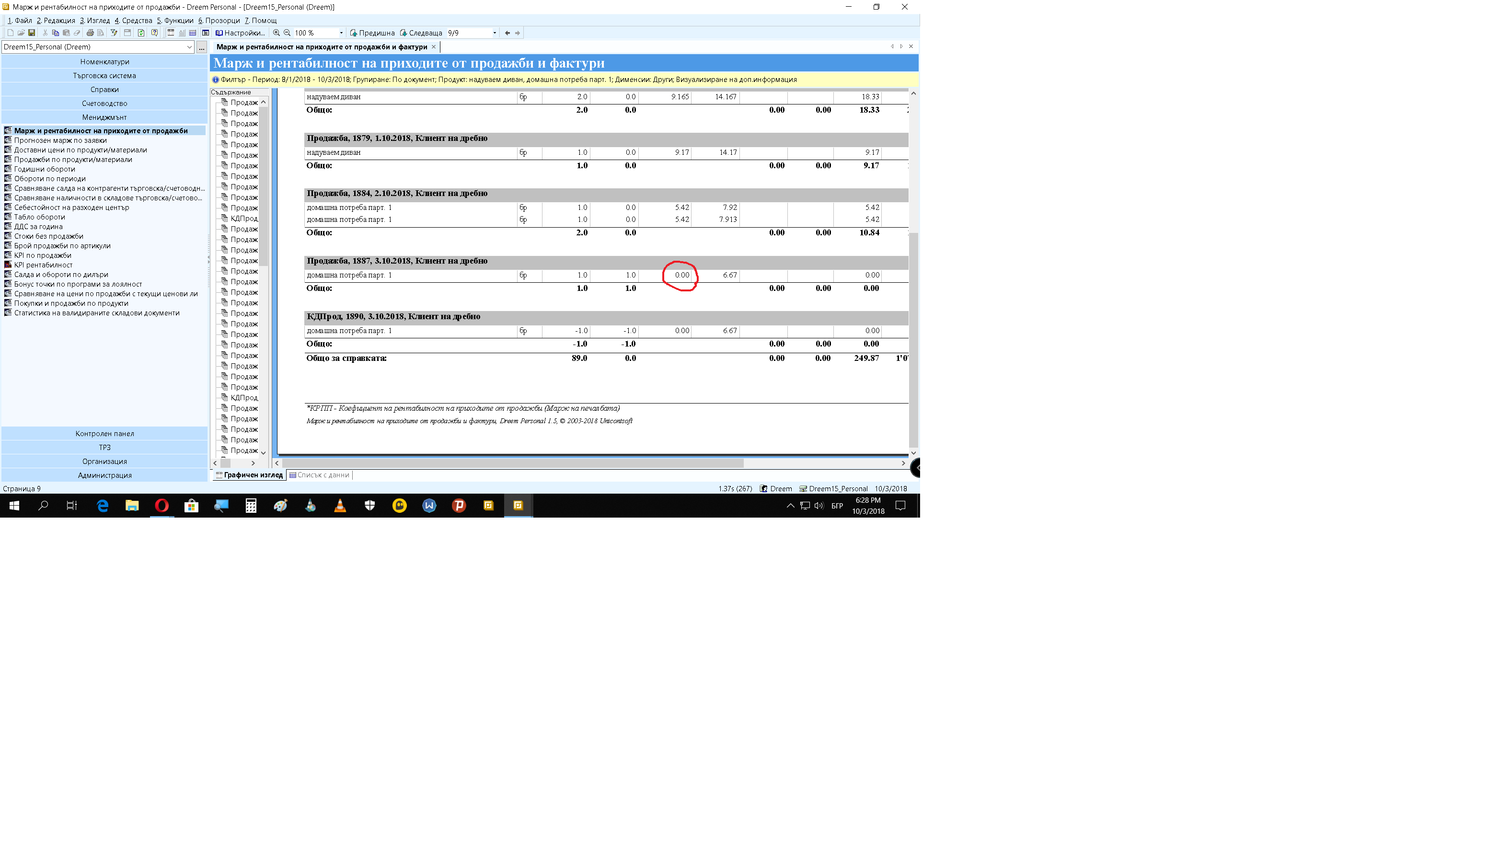
Task: Click the zoom out magnifier icon
Action: pyautogui.click(x=287, y=33)
